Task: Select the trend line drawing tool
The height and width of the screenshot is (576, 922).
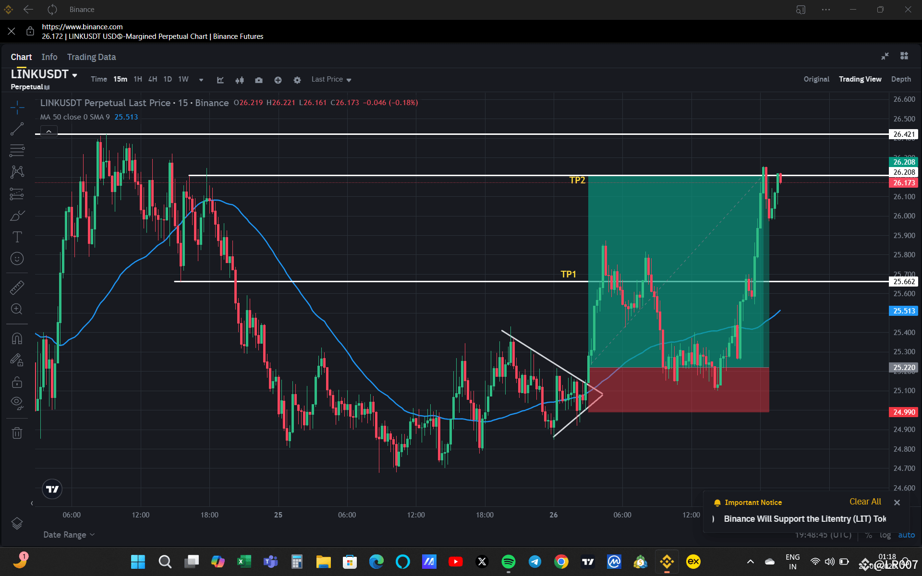Action: pyautogui.click(x=17, y=129)
